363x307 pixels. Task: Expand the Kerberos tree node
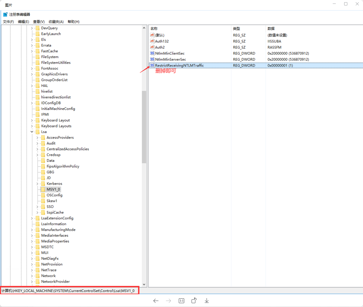(37, 184)
